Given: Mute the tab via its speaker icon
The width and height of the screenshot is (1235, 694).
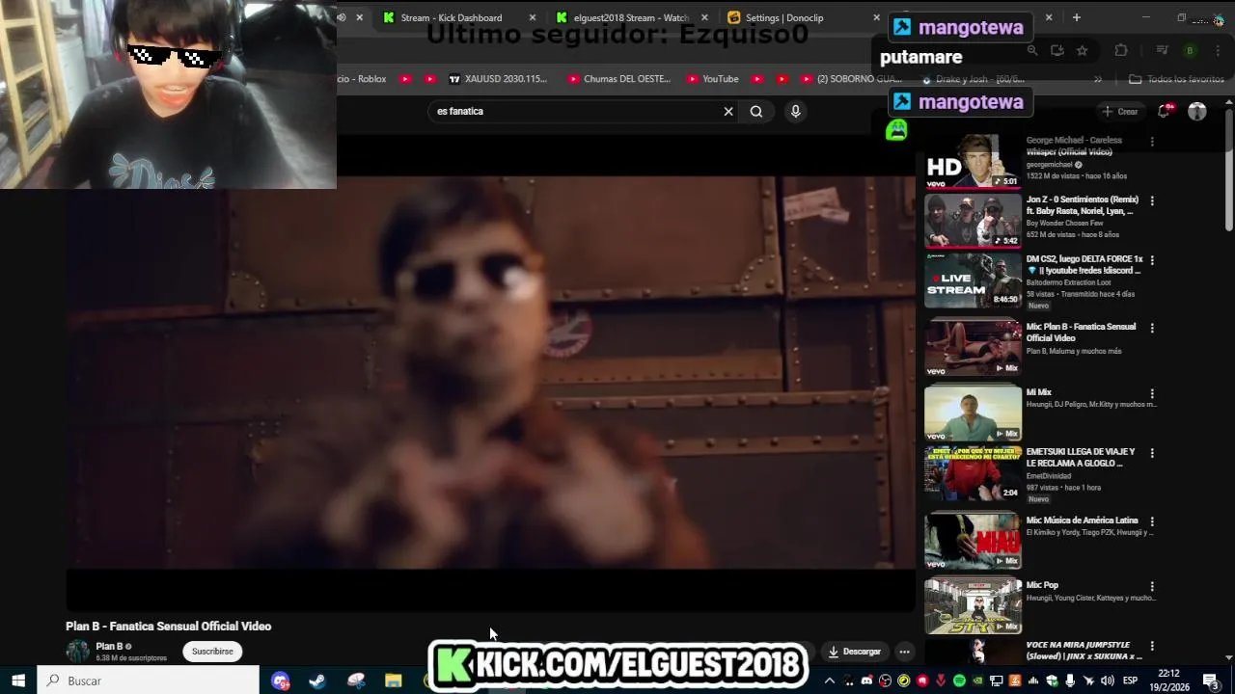Looking at the screenshot, I should tap(341, 17).
